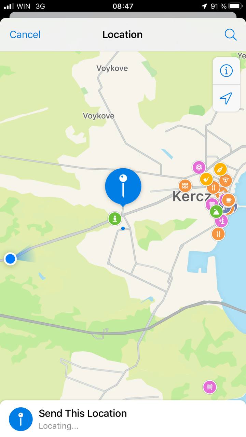
Task: Cancel the location picker
Action: (25, 34)
